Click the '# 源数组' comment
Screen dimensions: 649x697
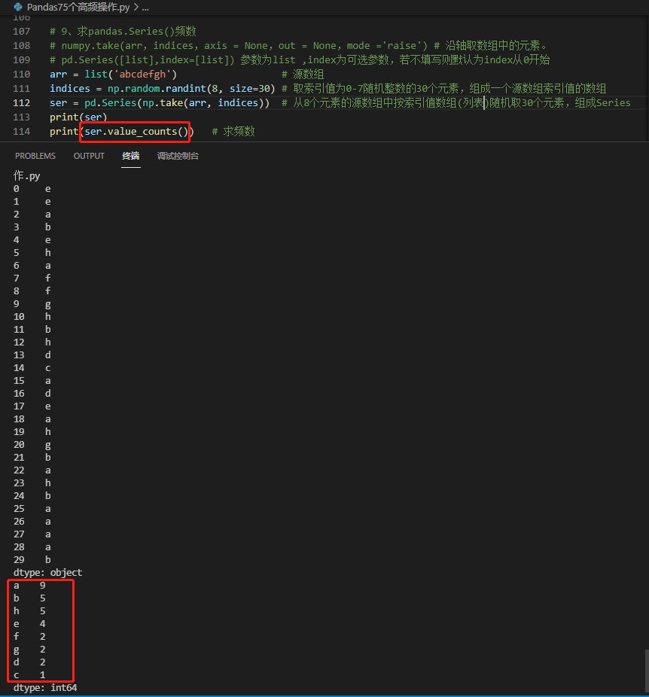click(x=303, y=75)
